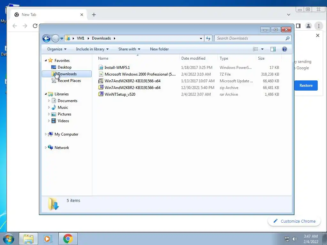
Task: Click the Videos filmstrip icon
Action: [54, 121]
